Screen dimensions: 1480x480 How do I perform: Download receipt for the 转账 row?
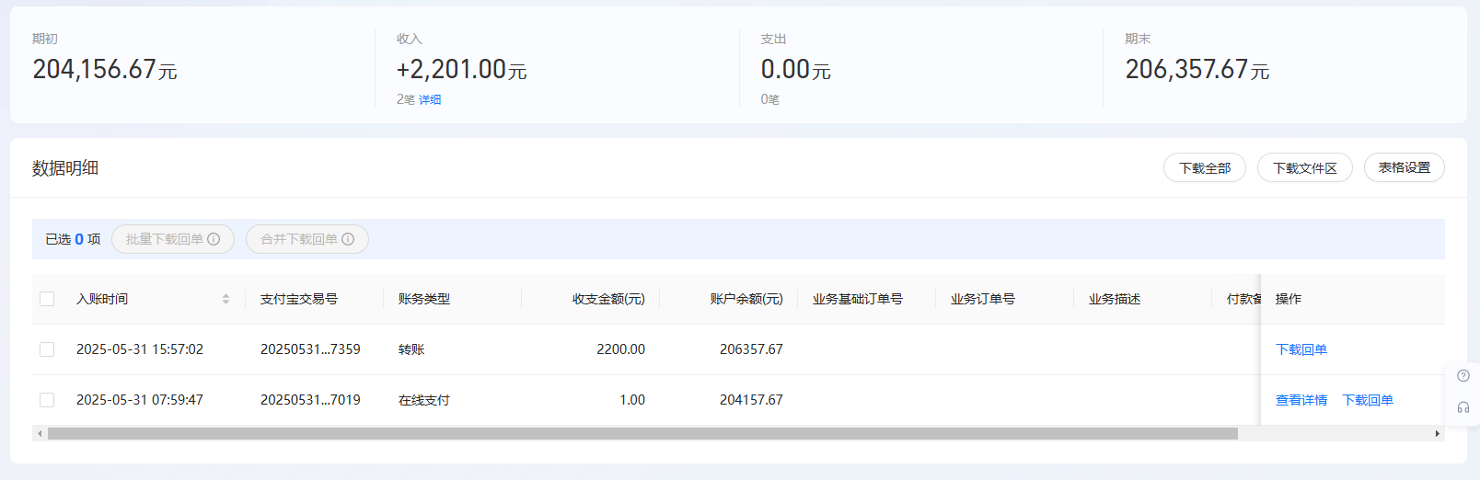1301,349
